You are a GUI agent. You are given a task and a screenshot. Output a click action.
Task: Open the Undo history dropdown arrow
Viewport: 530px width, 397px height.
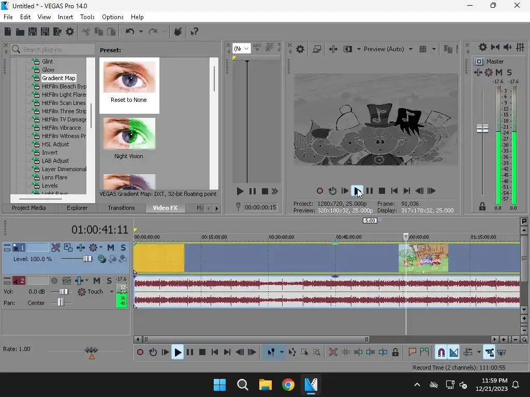tap(141, 32)
